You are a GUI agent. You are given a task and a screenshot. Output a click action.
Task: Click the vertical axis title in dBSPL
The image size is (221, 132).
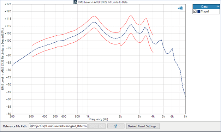pos(2,59)
